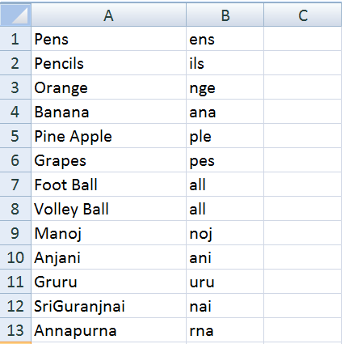Viewport: 349px width, 344px height.
Task: Click cell containing Pens
Action: point(108,39)
